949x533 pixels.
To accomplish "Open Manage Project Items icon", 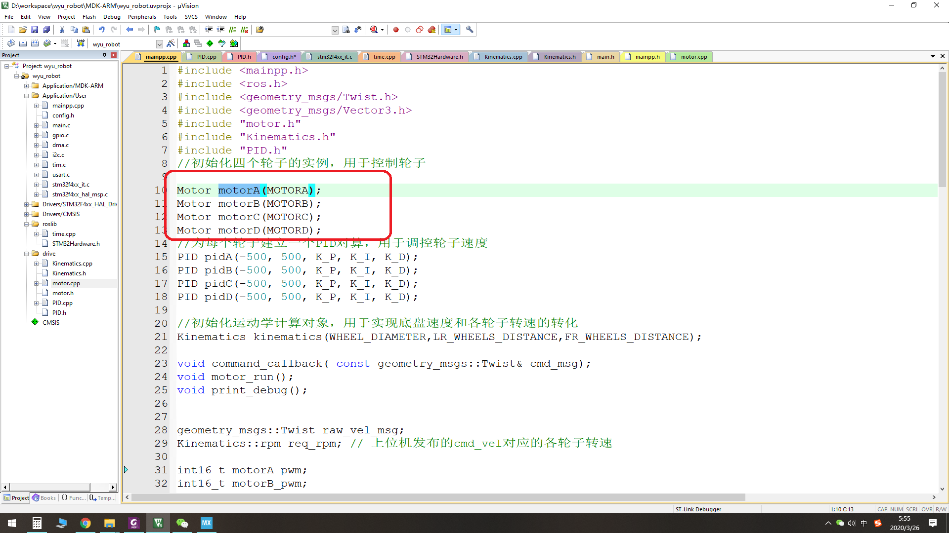I will 186,43.
